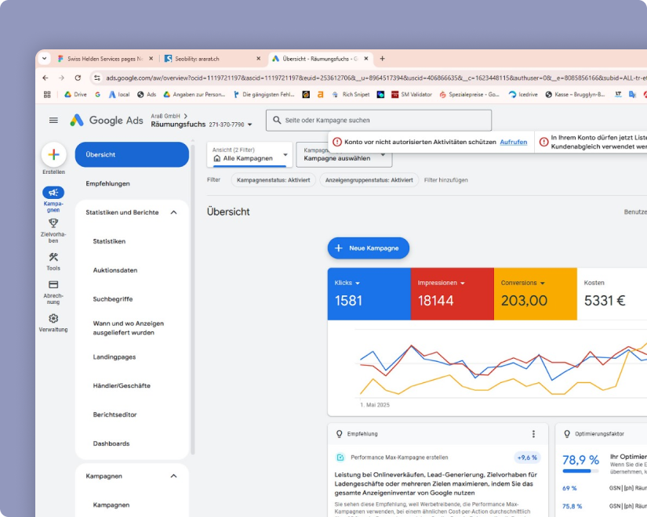Open Verwaltung gear icon
The width and height of the screenshot is (647, 517).
[x=53, y=318]
